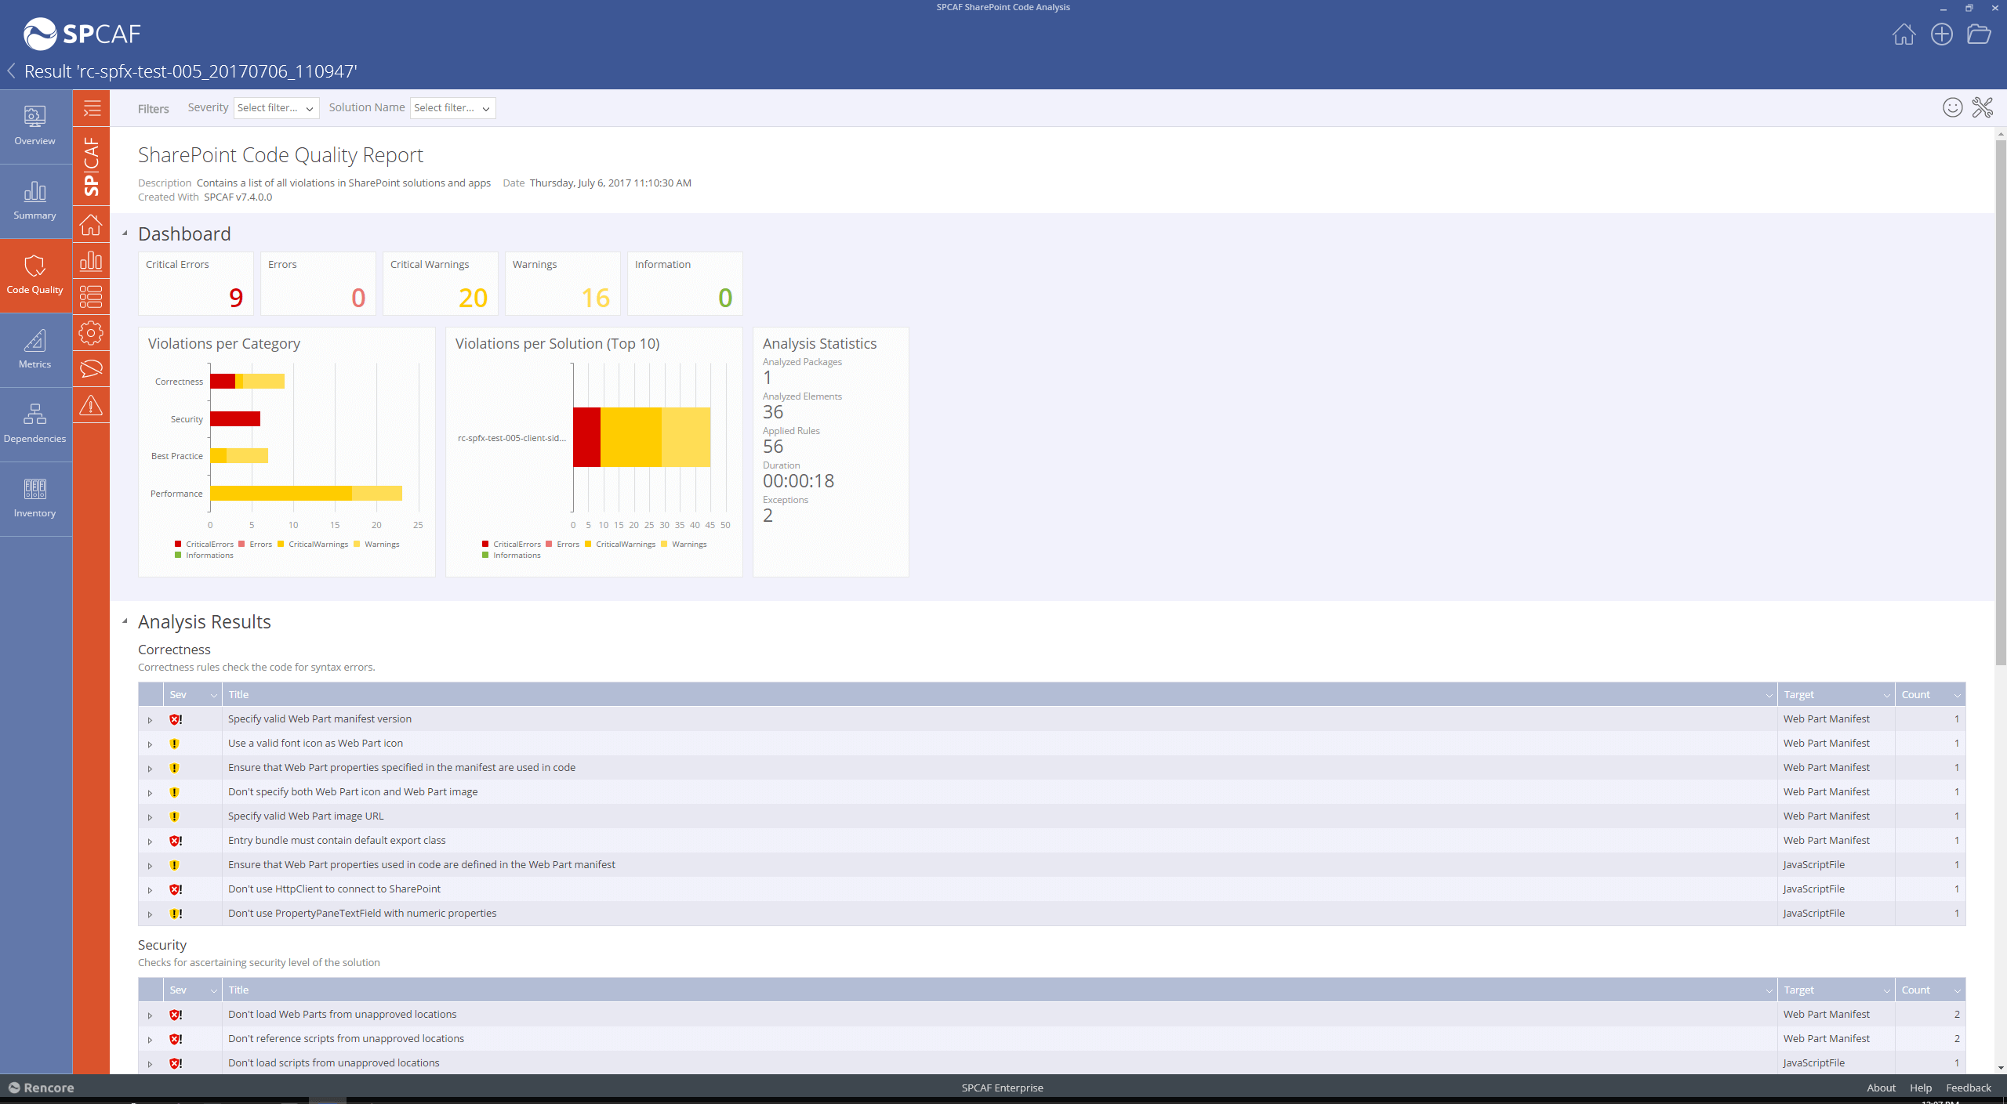This screenshot has height=1104, width=2007.
Task: Click the plus circle new analysis icon
Action: (x=1942, y=34)
